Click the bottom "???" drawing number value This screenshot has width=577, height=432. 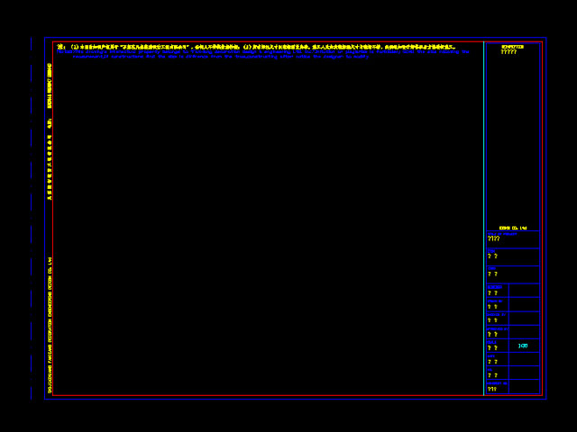492,390
